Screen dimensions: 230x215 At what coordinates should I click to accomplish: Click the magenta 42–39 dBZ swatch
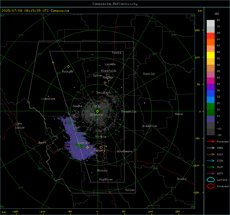211,81
